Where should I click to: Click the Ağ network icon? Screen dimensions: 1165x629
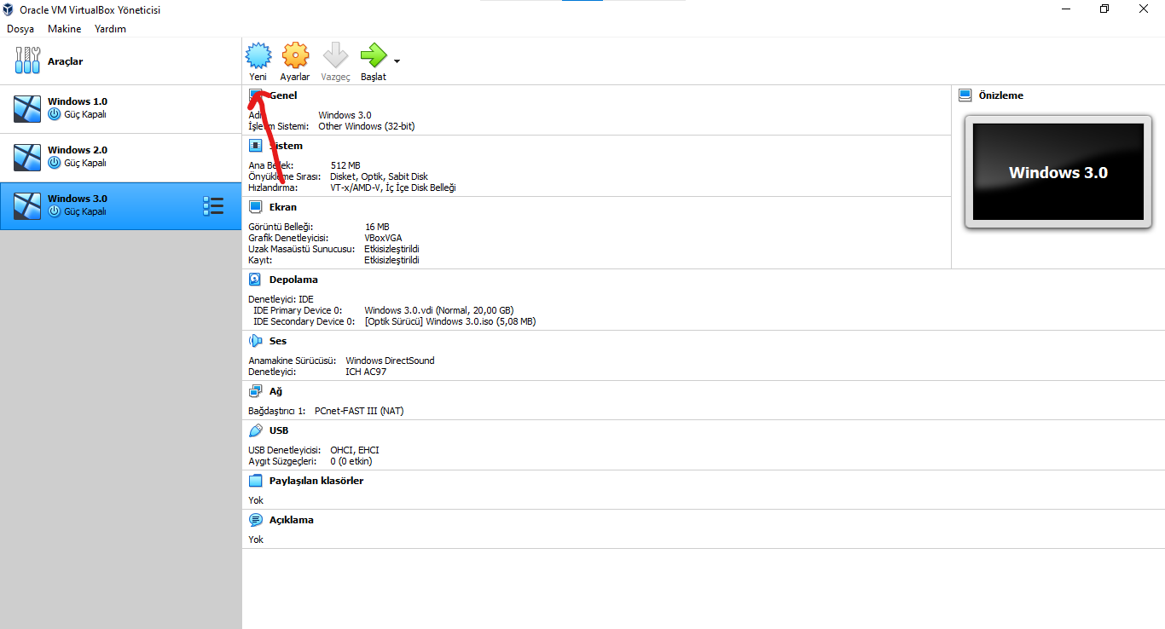click(x=255, y=391)
